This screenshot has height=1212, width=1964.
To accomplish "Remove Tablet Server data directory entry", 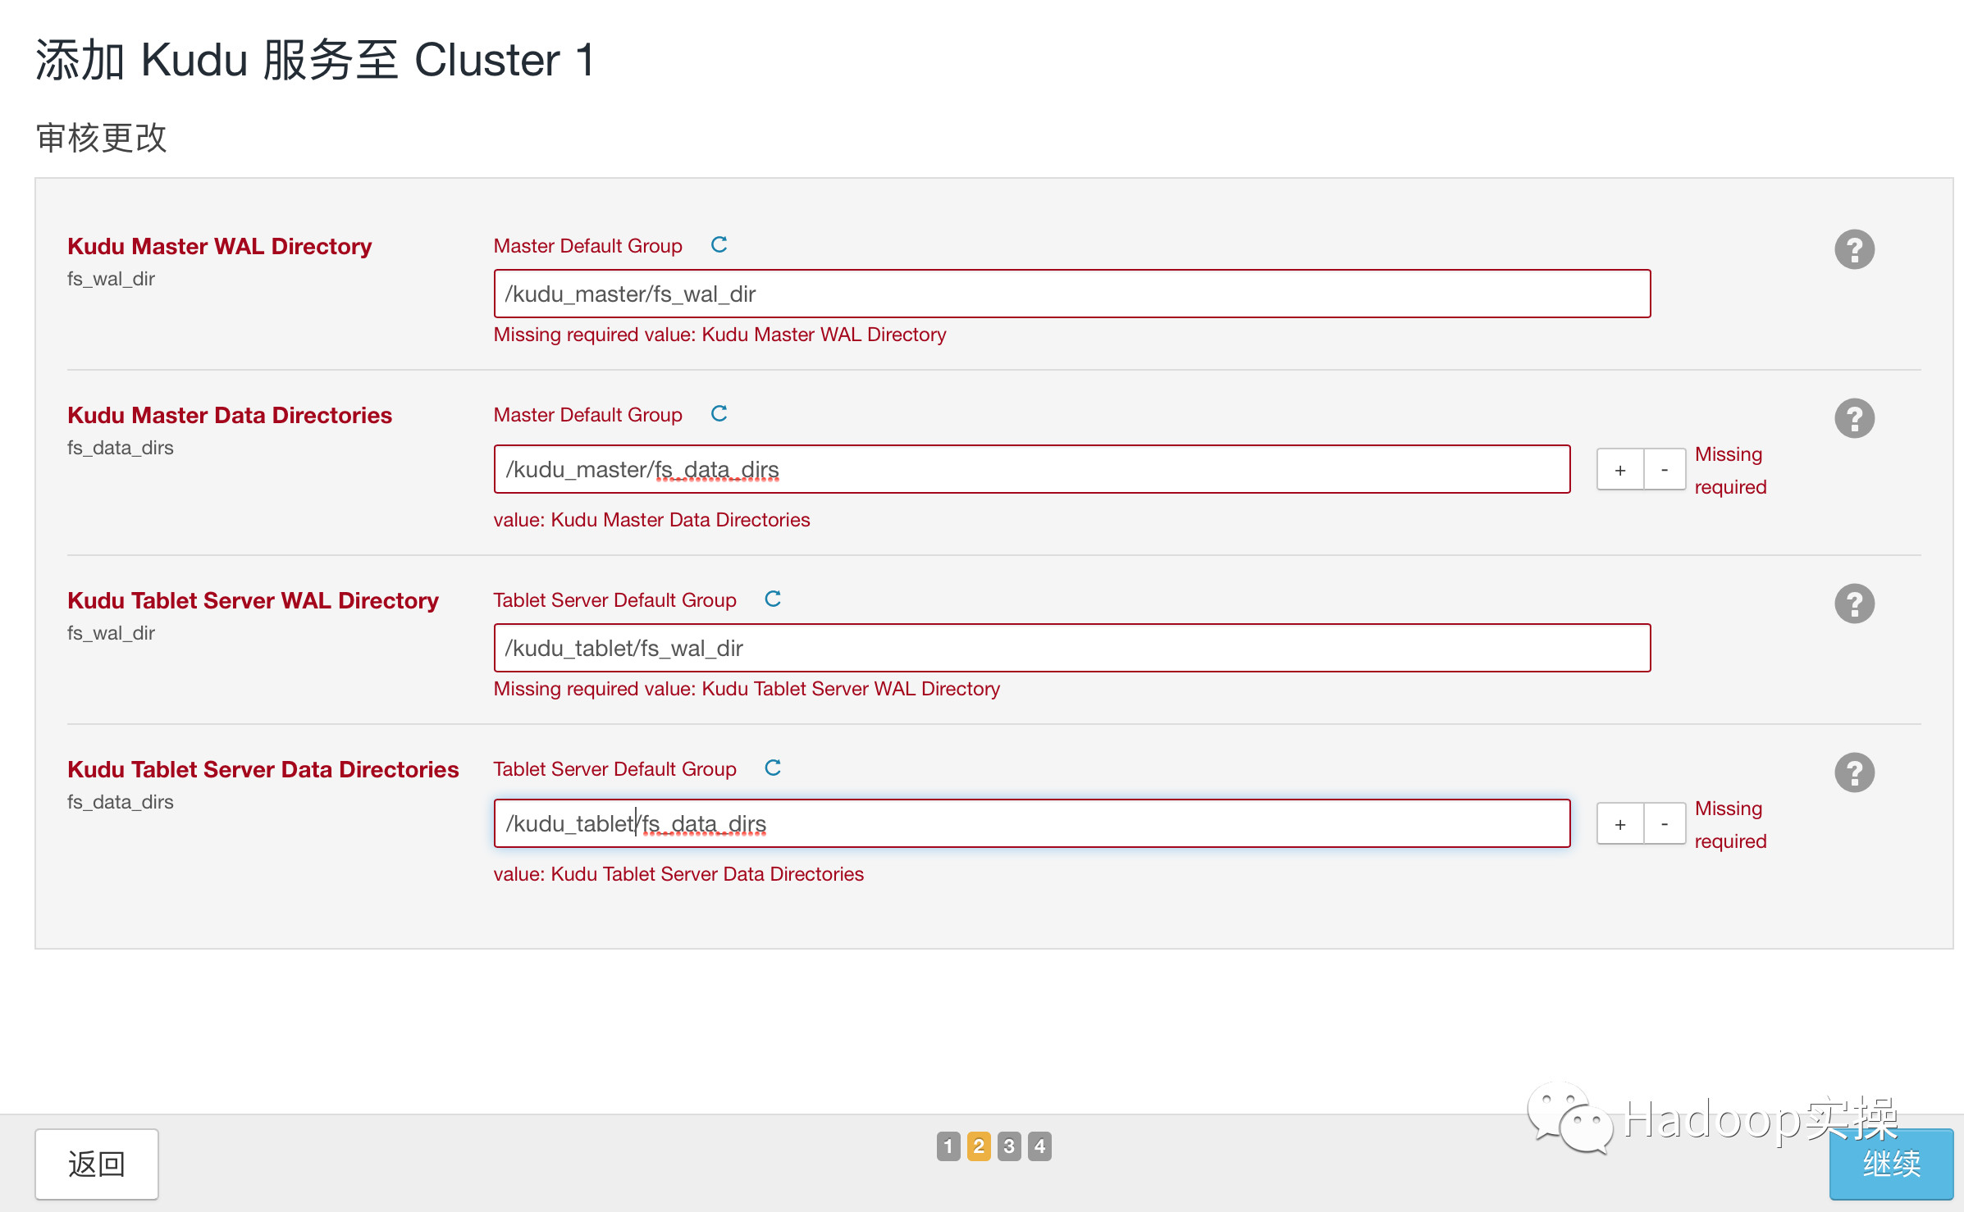I will [1665, 824].
